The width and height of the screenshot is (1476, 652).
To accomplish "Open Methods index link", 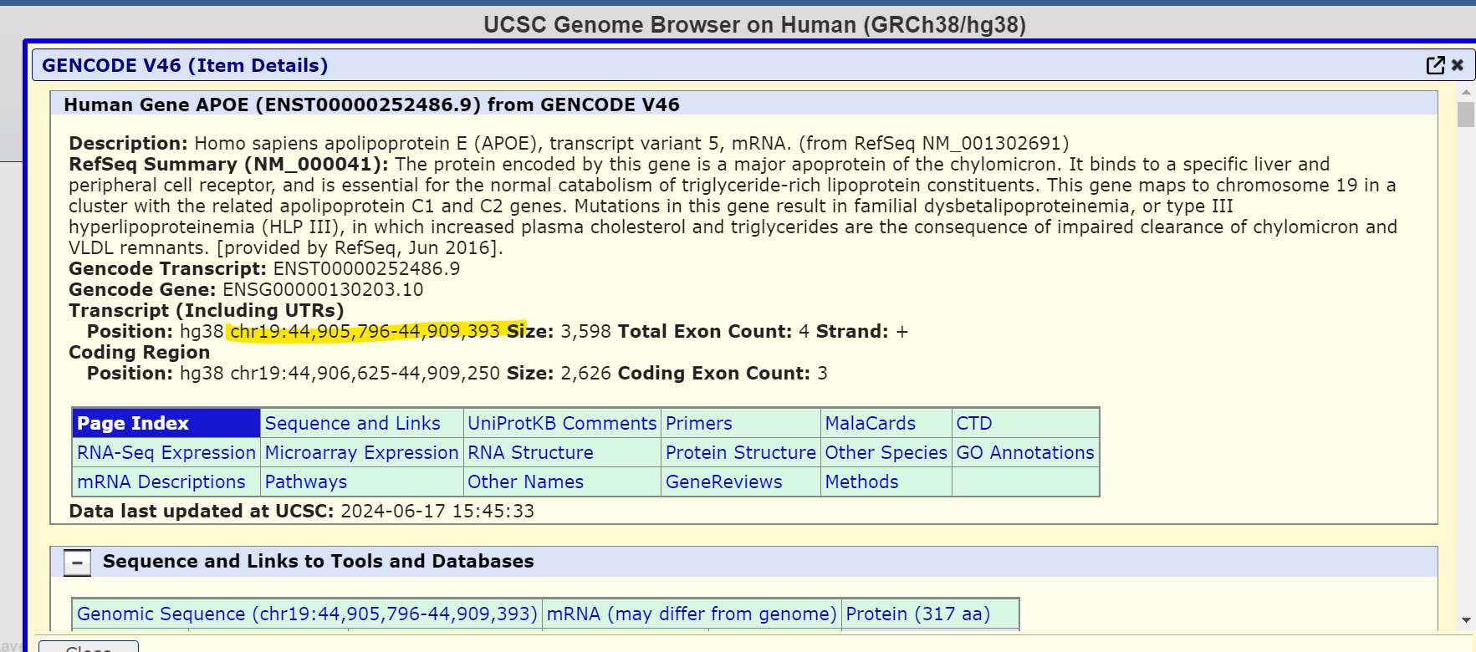I will point(861,482).
